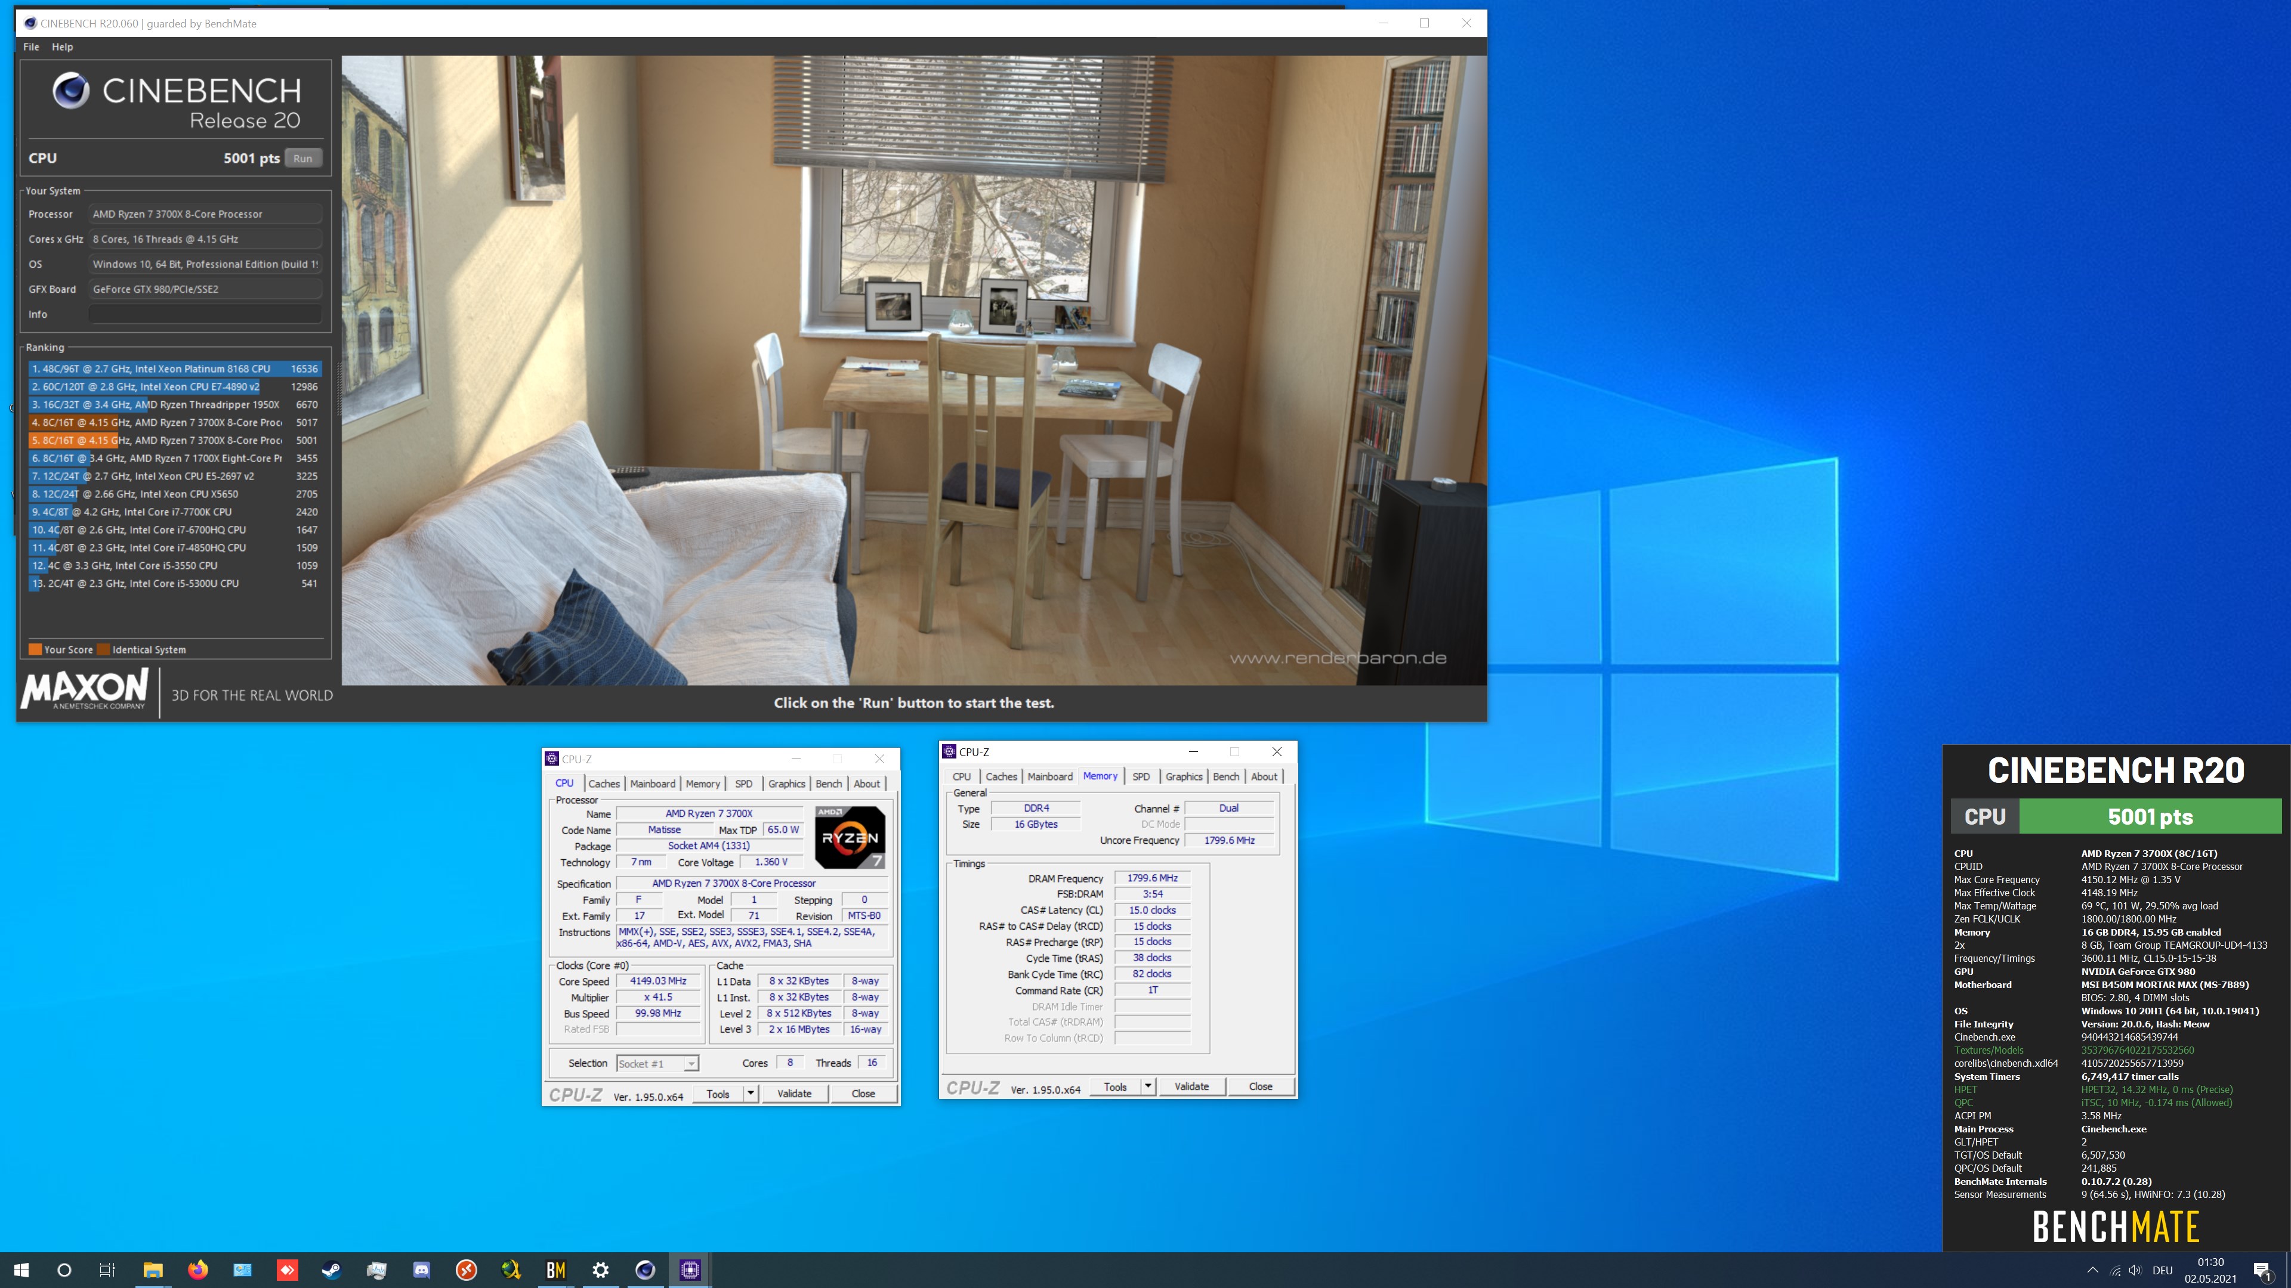The width and height of the screenshot is (2291, 1288).
Task: Open Control Panel icon on taskbar
Action: (x=242, y=1270)
